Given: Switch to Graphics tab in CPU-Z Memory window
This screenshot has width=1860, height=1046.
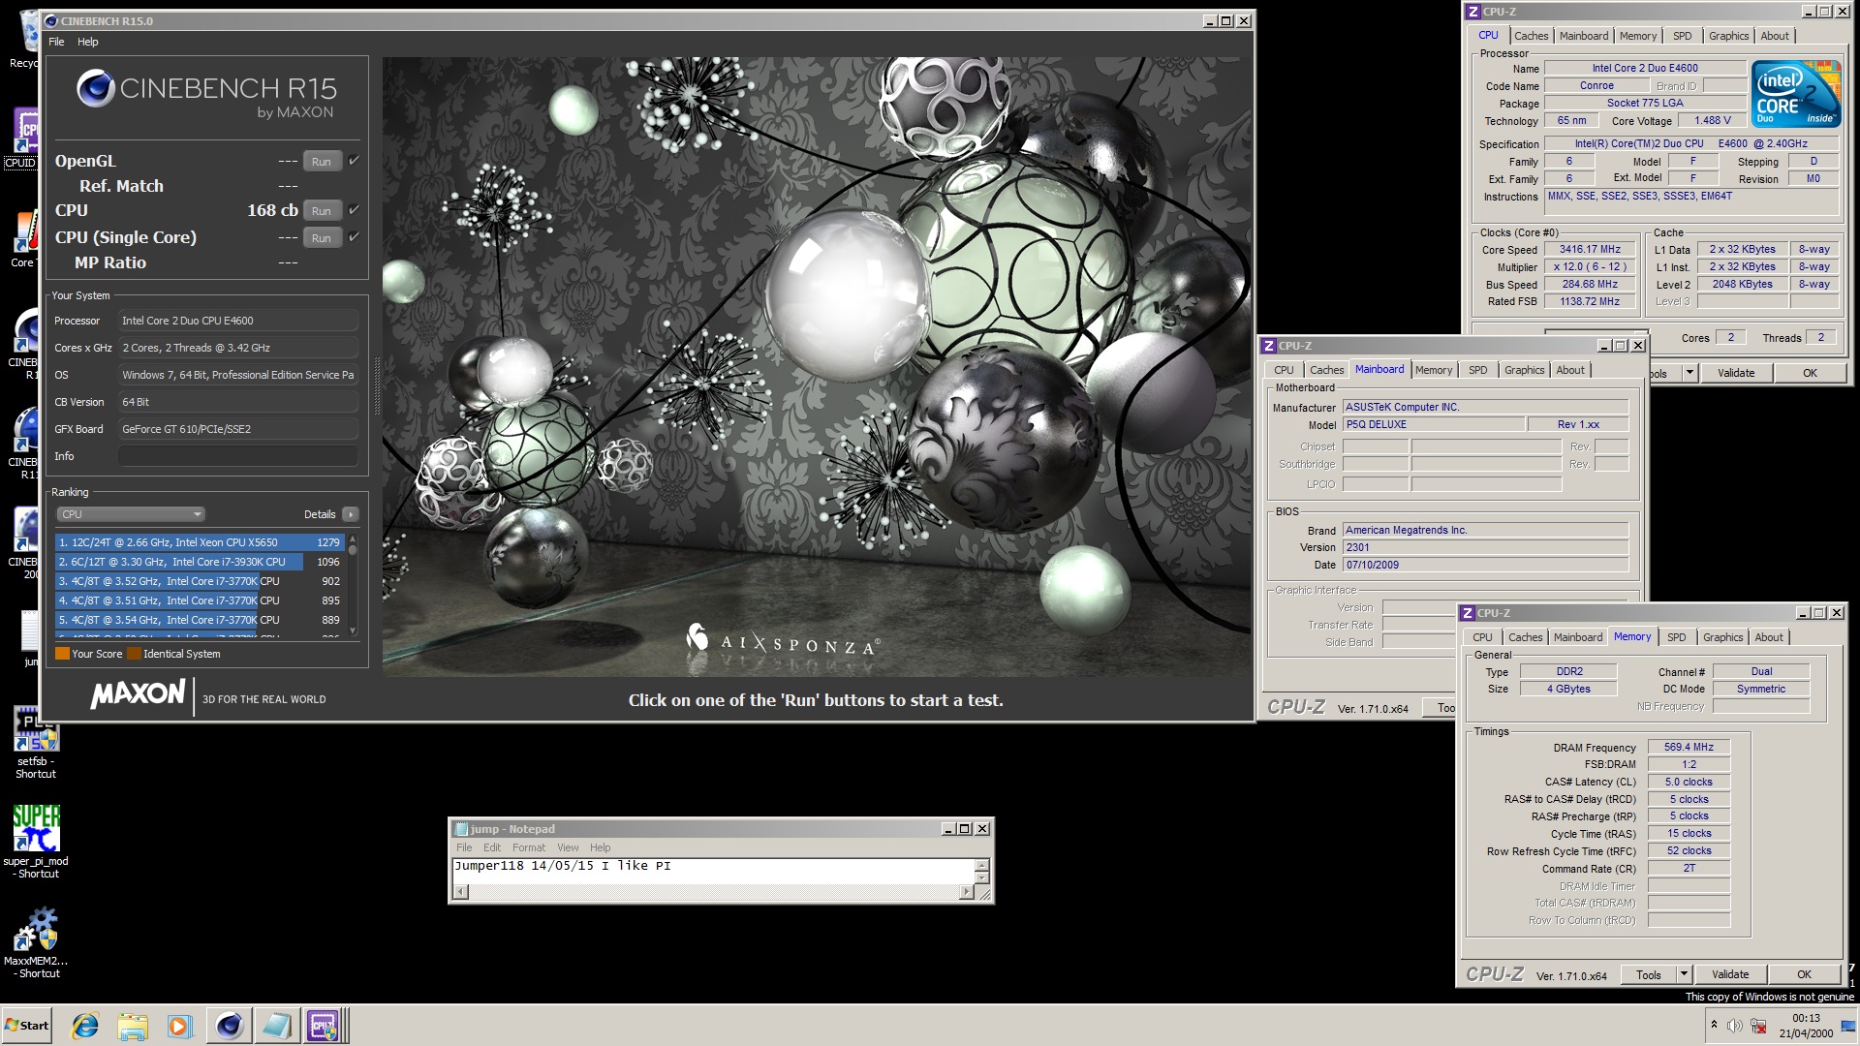Looking at the screenshot, I should click(1722, 637).
